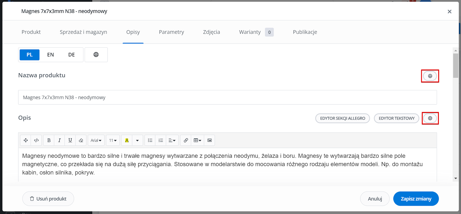Open the Parametry tab
461x214 pixels.
pyautogui.click(x=171, y=32)
